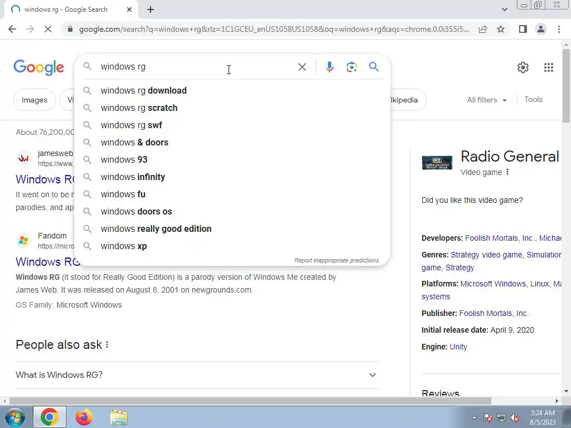The width and height of the screenshot is (571, 428).
Task: Choose suggestion windows 93
Action: [232, 160]
